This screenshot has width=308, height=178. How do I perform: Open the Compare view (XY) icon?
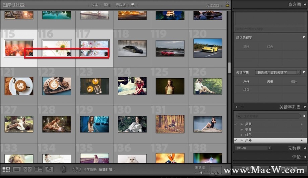tap(27, 170)
